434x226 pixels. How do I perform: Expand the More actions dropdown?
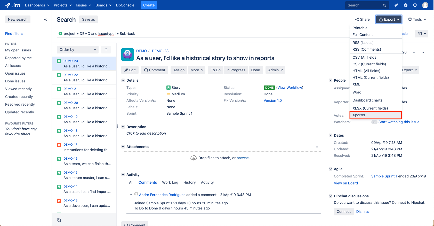[197, 70]
